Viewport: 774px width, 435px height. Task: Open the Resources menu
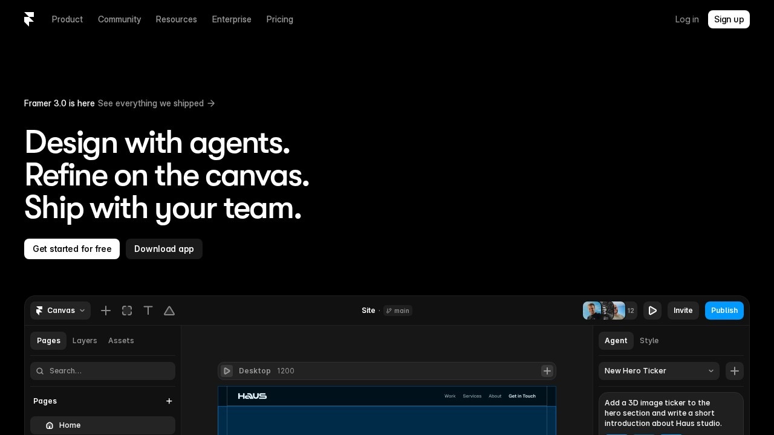point(176,19)
